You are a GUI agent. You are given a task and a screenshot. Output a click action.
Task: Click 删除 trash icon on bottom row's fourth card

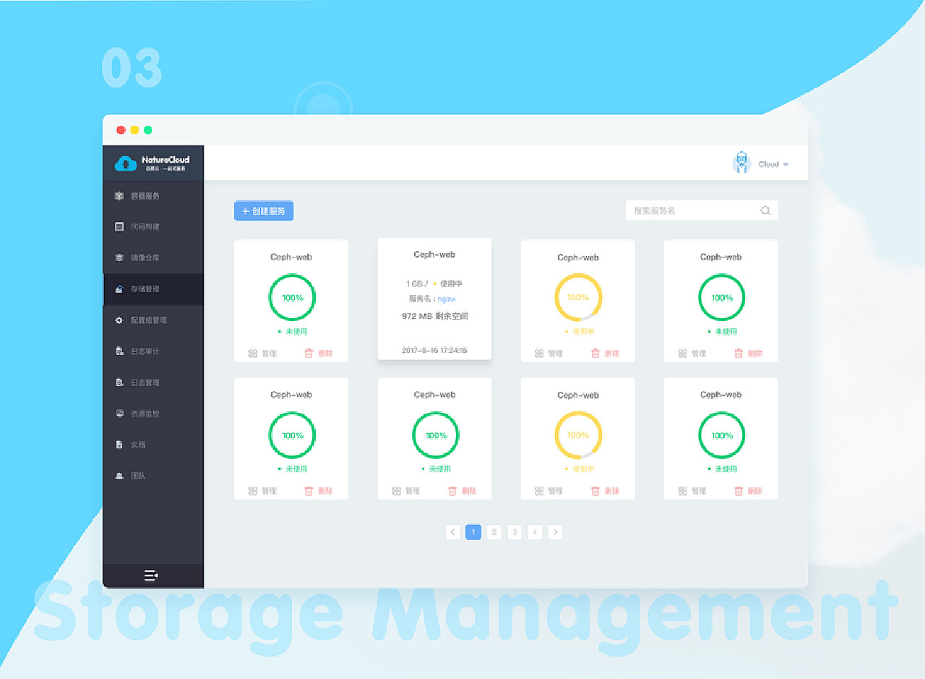[739, 491]
